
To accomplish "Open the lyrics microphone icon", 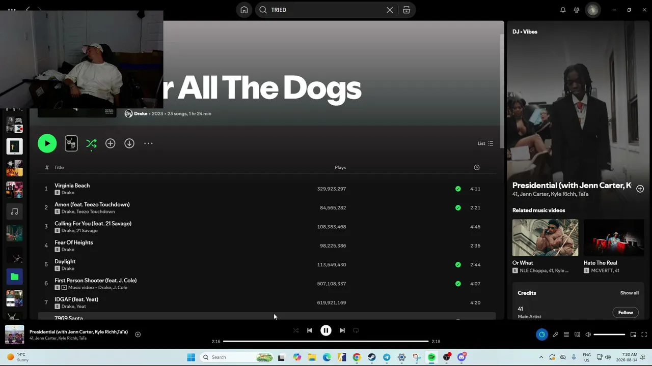I will point(555,334).
